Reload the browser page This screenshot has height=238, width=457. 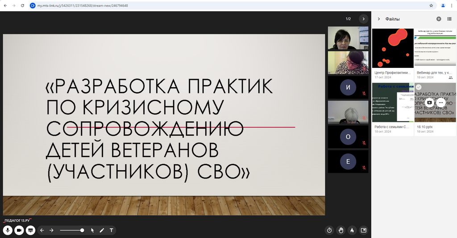pos(22,5)
